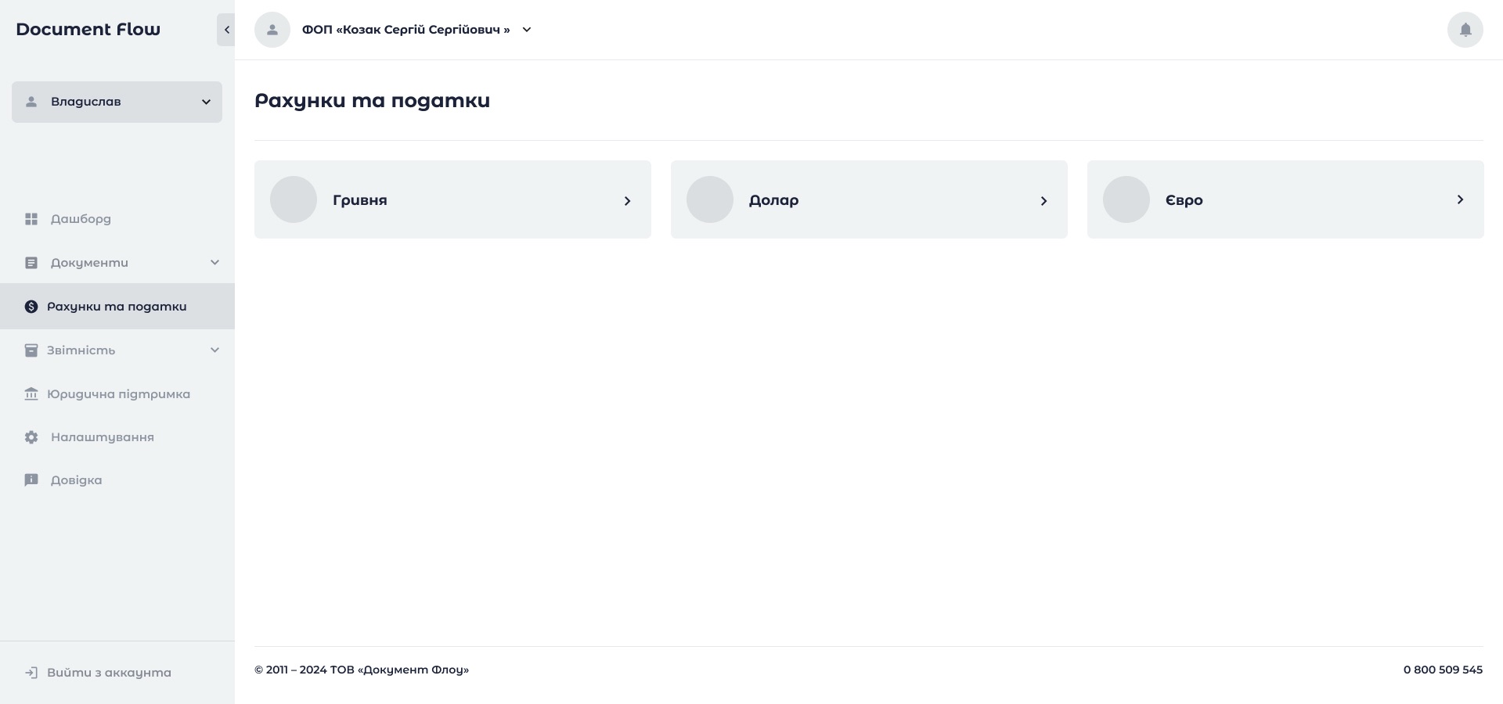This screenshot has height=704, width=1503.
Task: Click the Document Flow logo
Action: (x=88, y=30)
